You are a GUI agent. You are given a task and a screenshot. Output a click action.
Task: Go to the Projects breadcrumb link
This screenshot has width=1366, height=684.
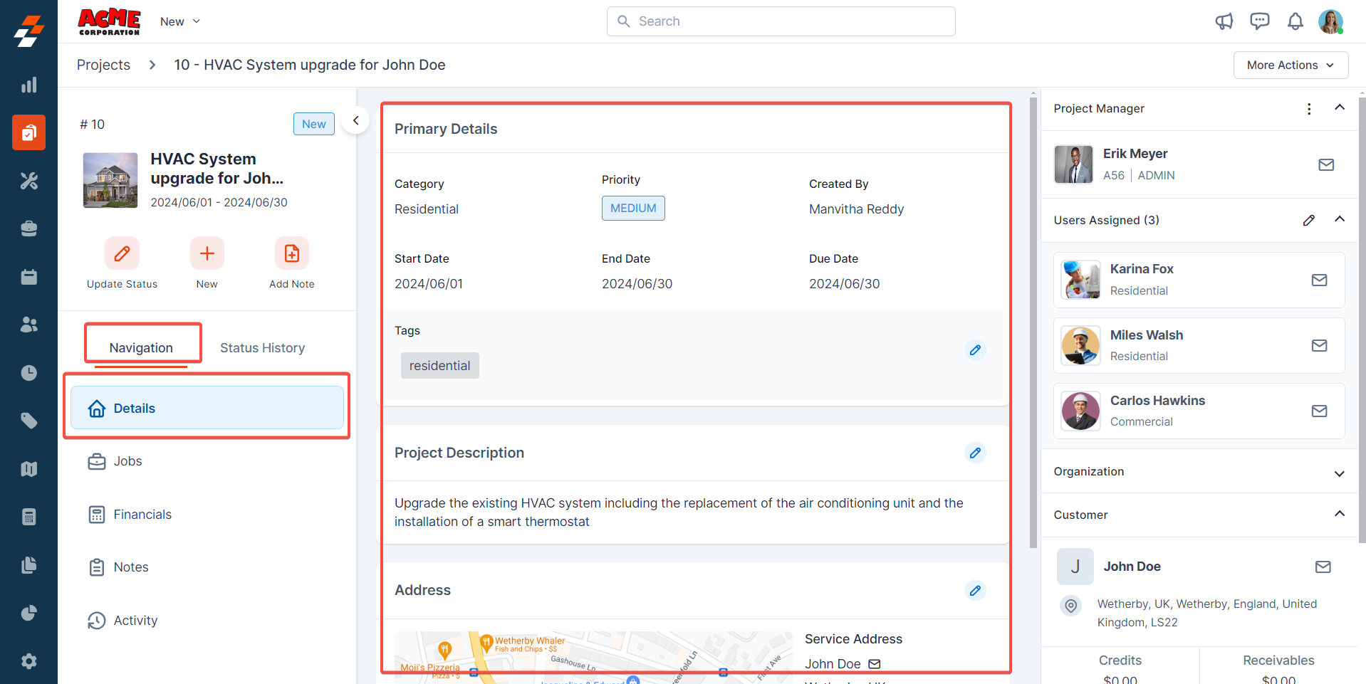pyautogui.click(x=103, y=65)
